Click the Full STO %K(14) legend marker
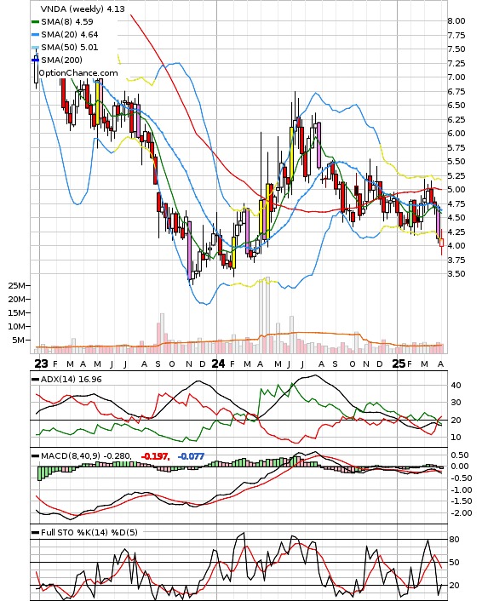 35,532
